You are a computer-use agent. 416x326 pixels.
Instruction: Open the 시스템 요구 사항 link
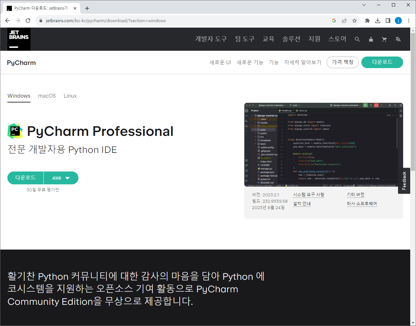tap(309, 195)
